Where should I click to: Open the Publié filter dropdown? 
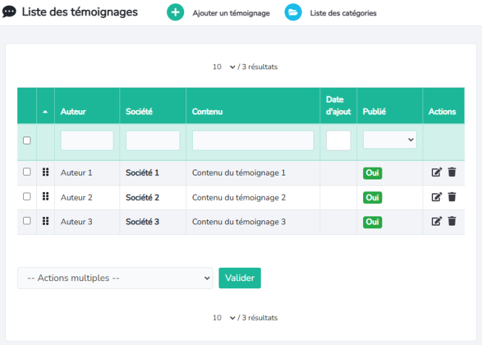(390, 140)
